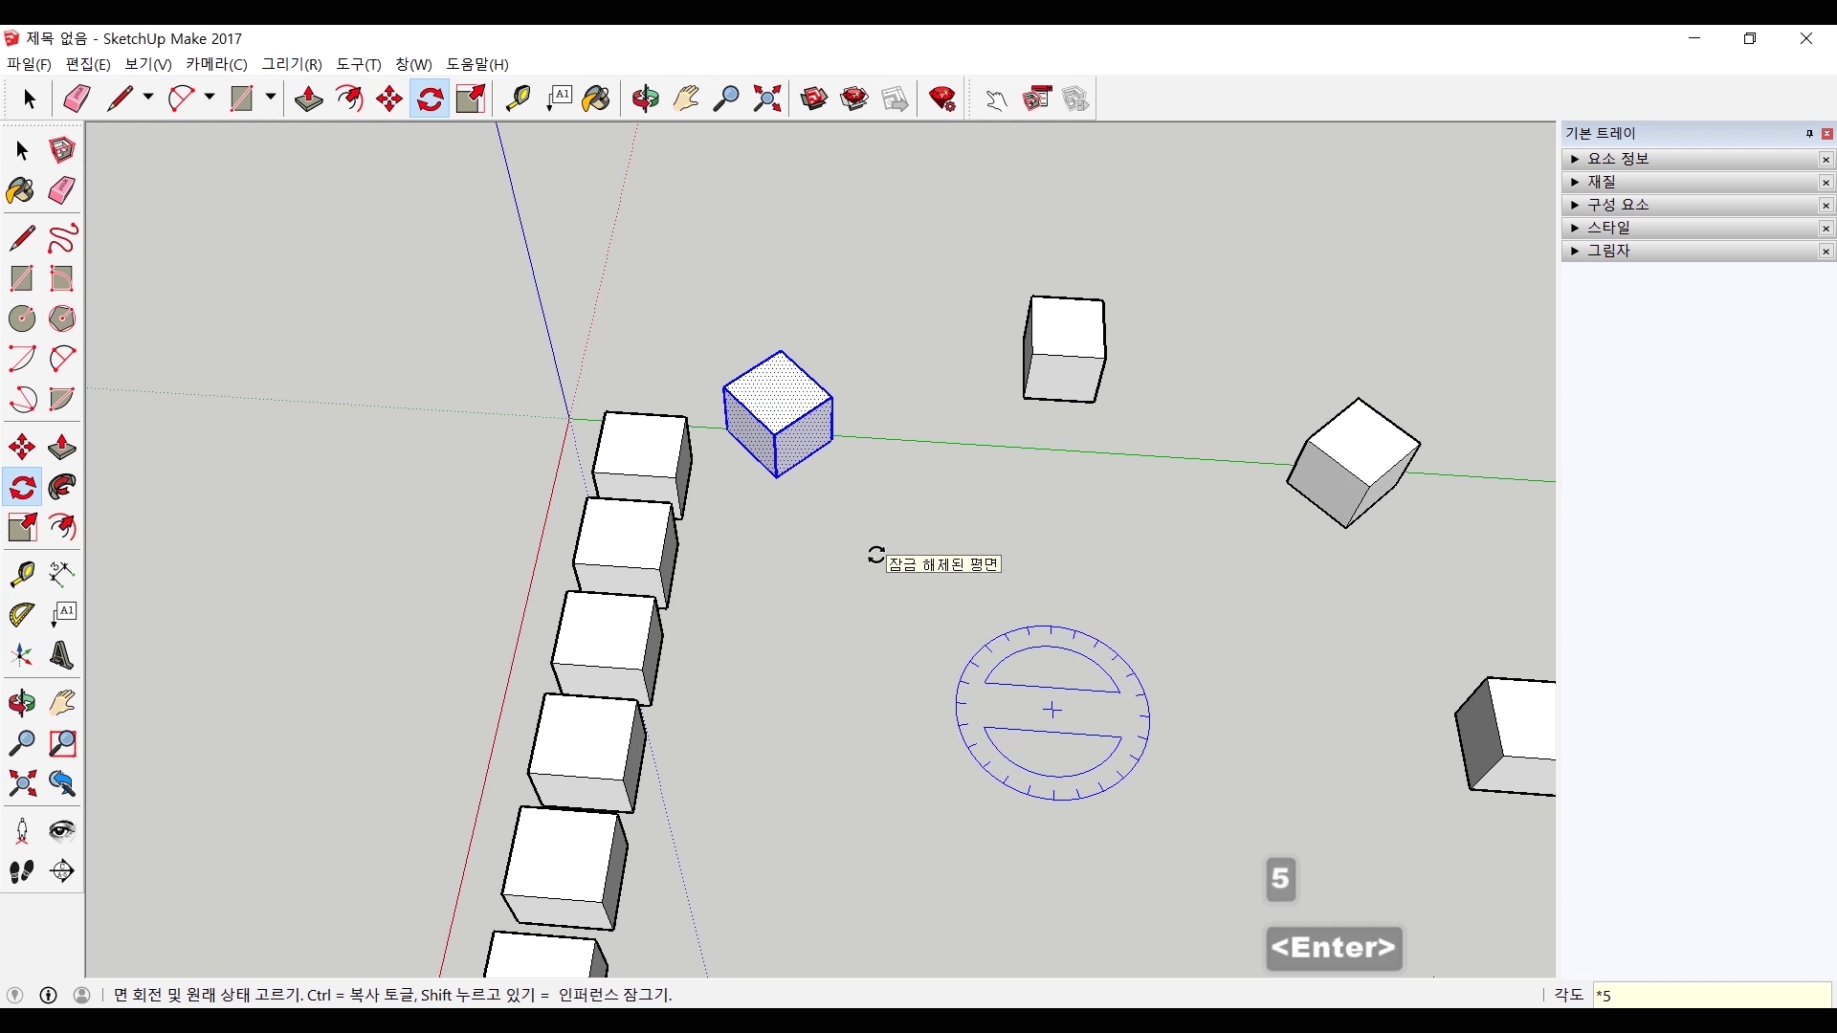The height and width of the screenshot is (1033, 1837).
Task: Open the 카메라(C) menu
Action: 216,64
